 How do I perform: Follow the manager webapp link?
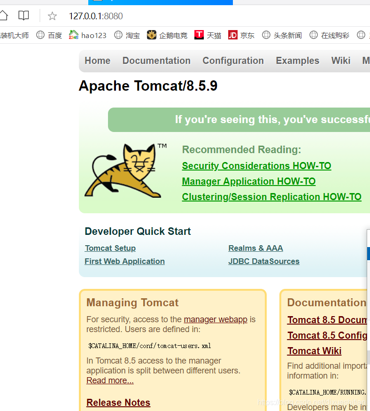coord(216,319)
